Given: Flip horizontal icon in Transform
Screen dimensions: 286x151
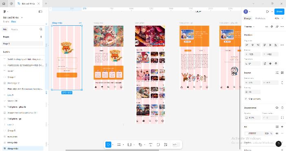Looking at the screenshot, I should click(x=270, y=64).
